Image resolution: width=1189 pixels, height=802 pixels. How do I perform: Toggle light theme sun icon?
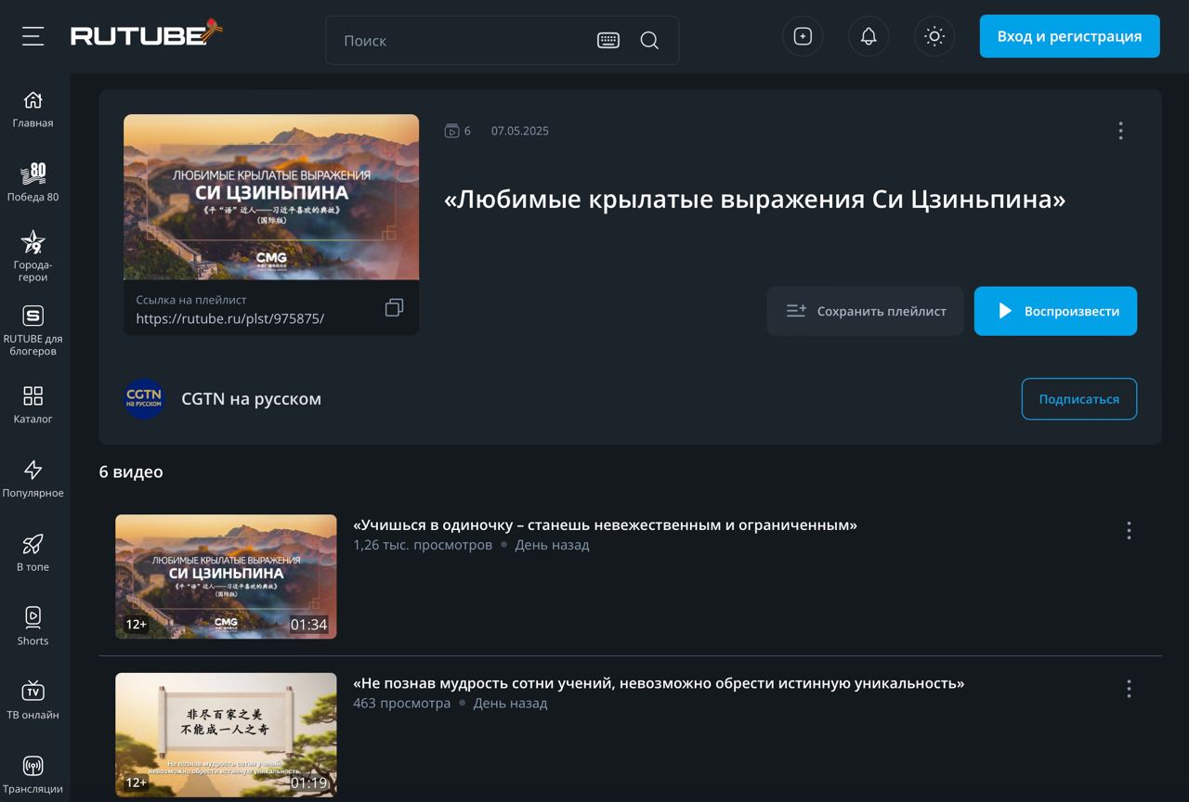(x=934, y=36)
